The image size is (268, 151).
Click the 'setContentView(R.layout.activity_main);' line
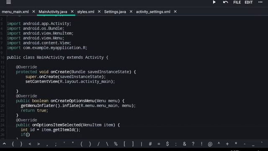(x=70, y=81)
